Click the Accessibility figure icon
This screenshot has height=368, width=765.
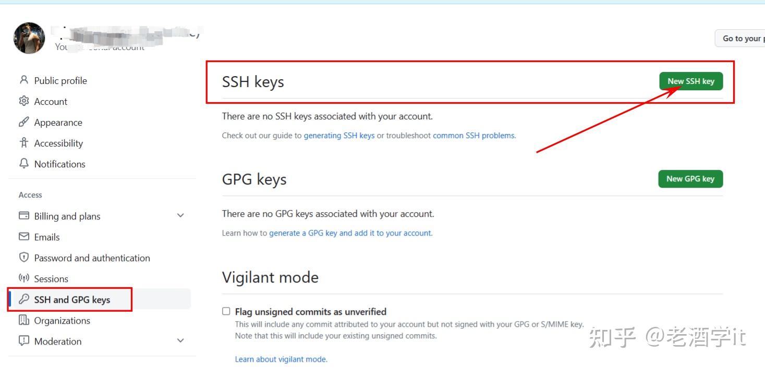tap(23, 143)
